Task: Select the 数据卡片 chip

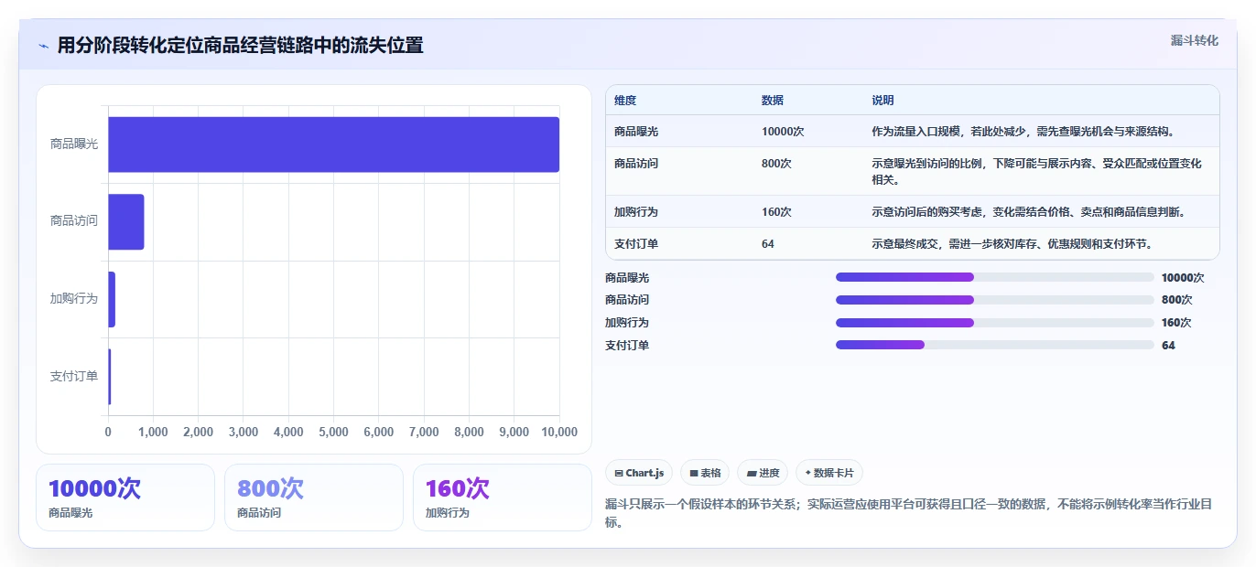Action: (x=829, y=473)
